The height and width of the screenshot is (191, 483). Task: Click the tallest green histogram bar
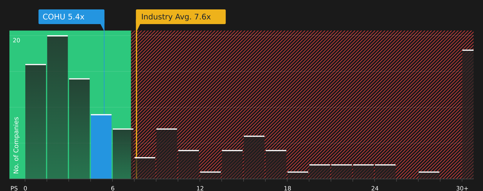tap(57, 107)
